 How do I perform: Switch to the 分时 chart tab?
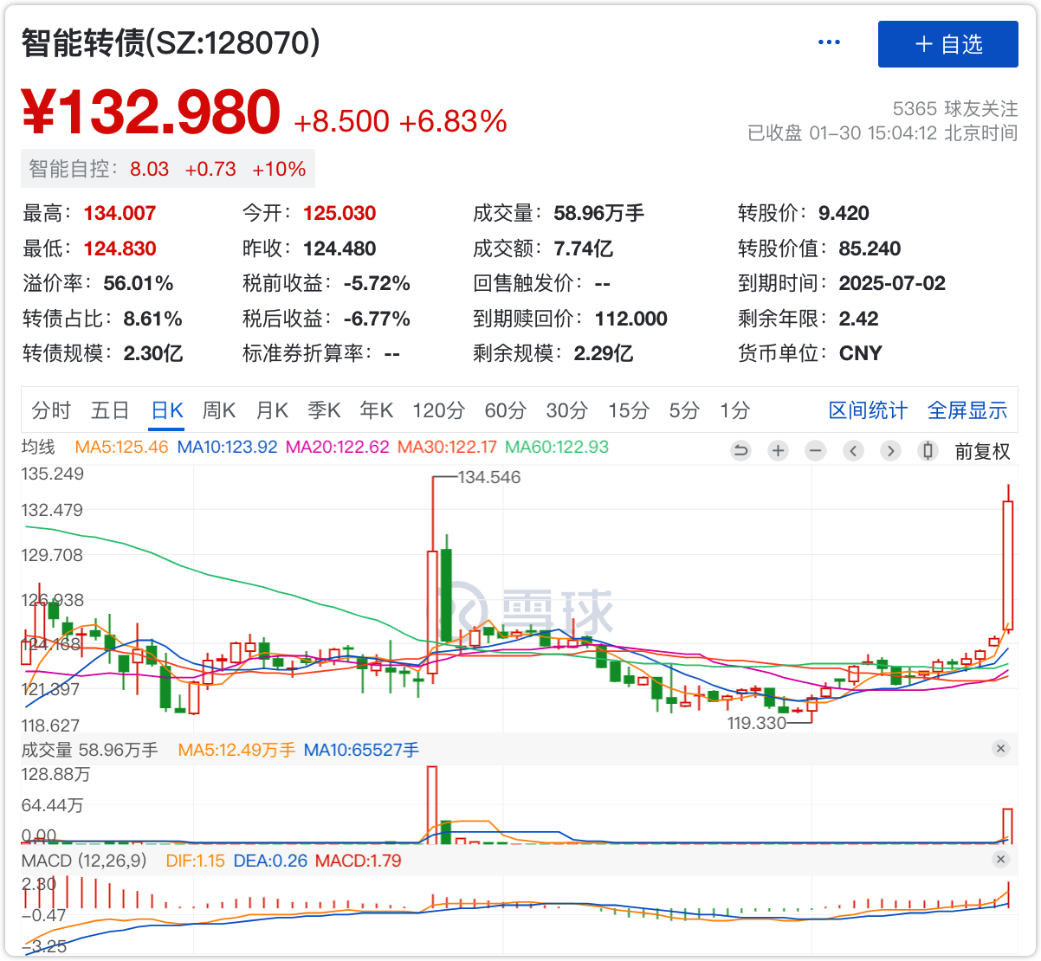coord(51,410)
